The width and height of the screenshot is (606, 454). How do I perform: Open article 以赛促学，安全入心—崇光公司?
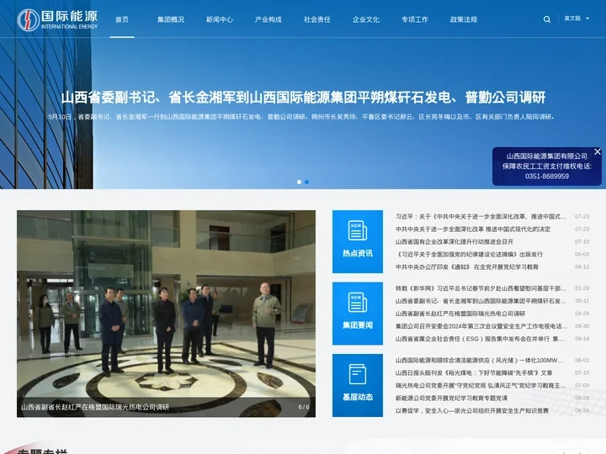pyautogui.click(x=472, y=411)
